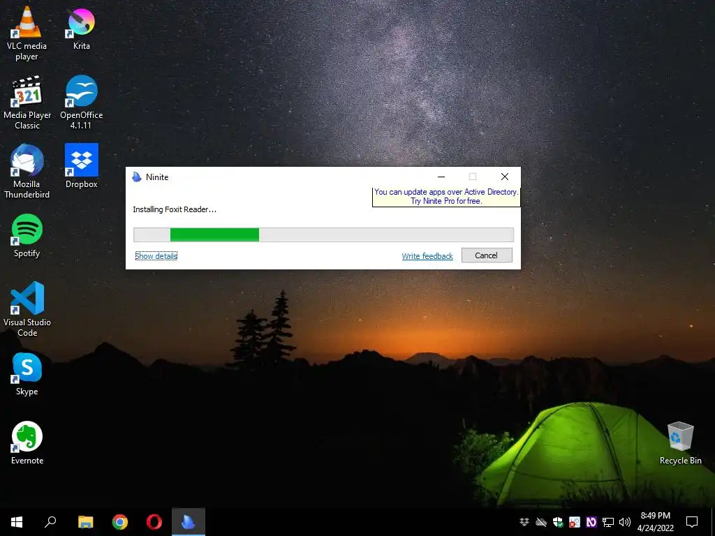Viewport: 715px width, 536px height.
Task: Open the network status tray icon
Action: [608, 522]
